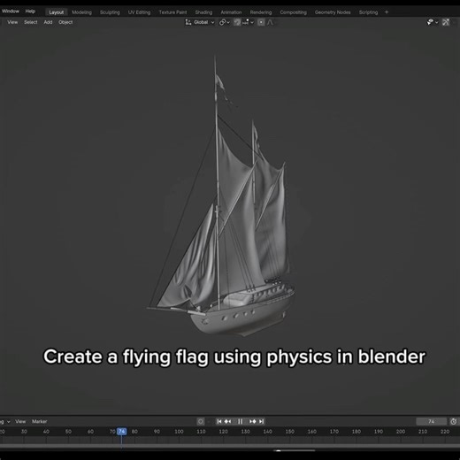Open the Texture Paint workspace tab
This screenshot has width=460, height=460.
(172, 12)
